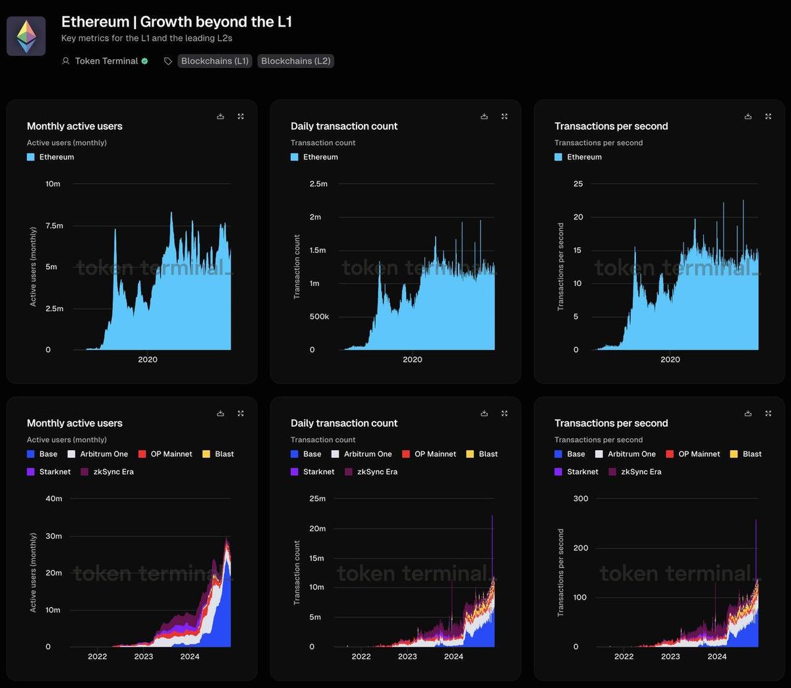This screenshot has width=791, height=688.
Task: Toggle Ethereum legend in Monthly active users chart
Action: (x=51, y=157)
